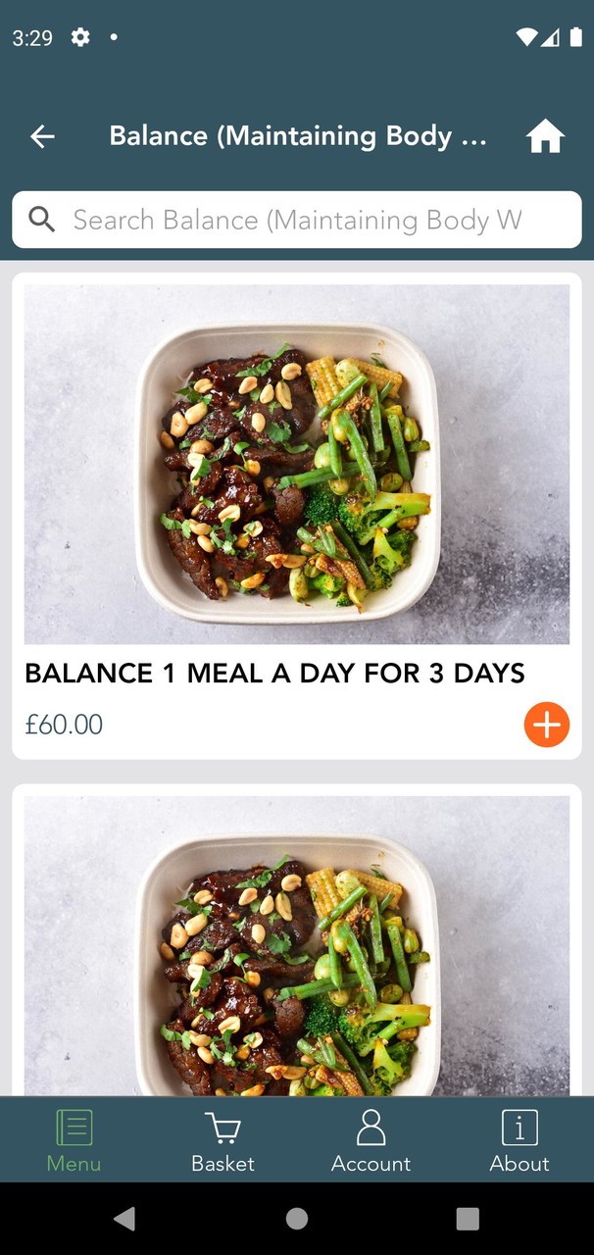Tap the battery status icon
This screenshot has height=1255, width=594.
[x=575, y=37]
